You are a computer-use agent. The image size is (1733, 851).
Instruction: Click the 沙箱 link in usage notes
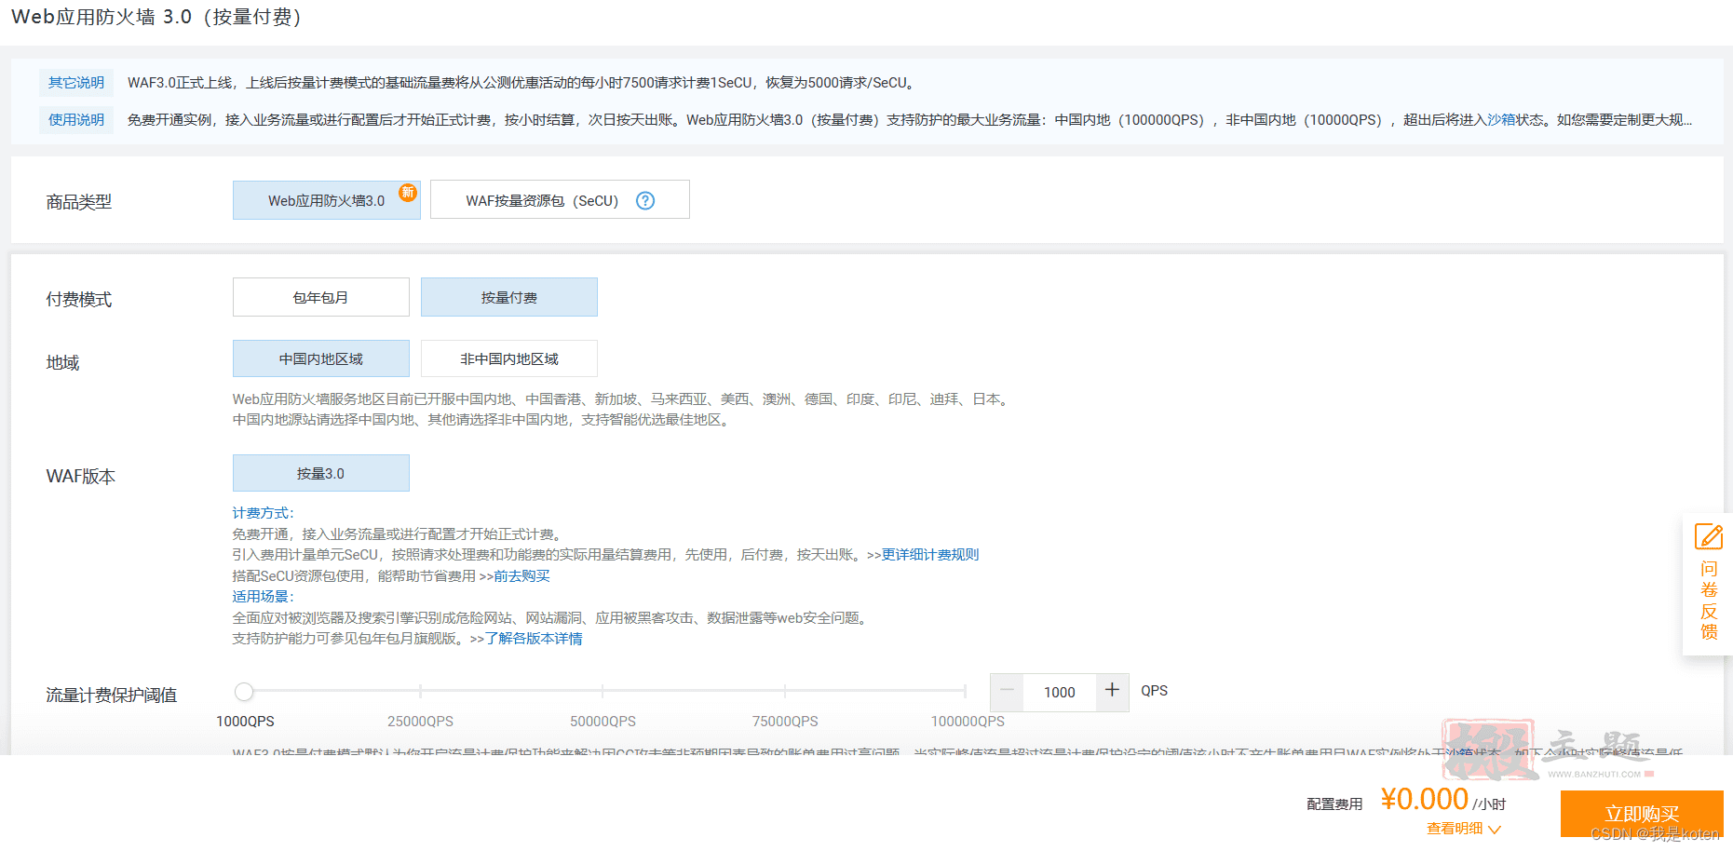pos(1501,120)
